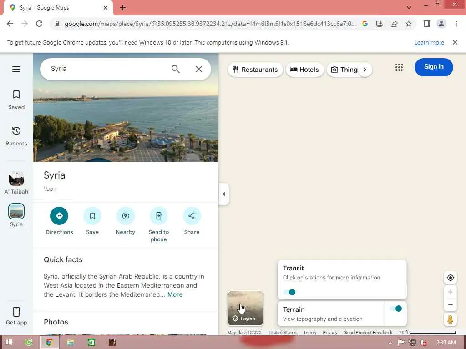
Task: Open the Windows Start button
Action: point(9,343)
